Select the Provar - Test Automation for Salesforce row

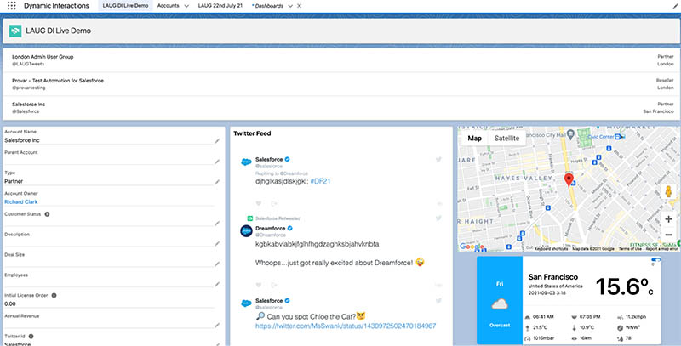click(x=340, y=84)
